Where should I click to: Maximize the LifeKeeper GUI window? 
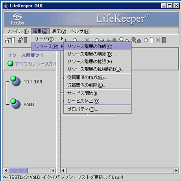coord(170,6)
